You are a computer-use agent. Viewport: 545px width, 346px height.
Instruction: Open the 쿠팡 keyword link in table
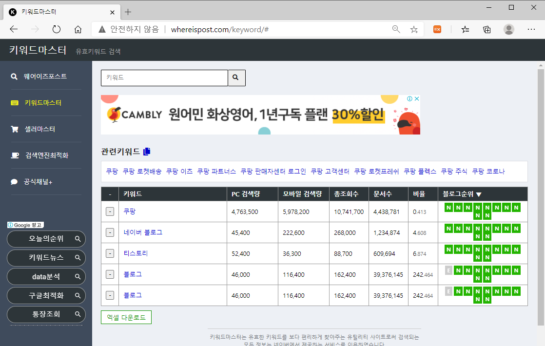130,211
